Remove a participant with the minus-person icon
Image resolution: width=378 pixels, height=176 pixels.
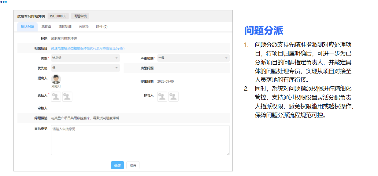[173, 96]
